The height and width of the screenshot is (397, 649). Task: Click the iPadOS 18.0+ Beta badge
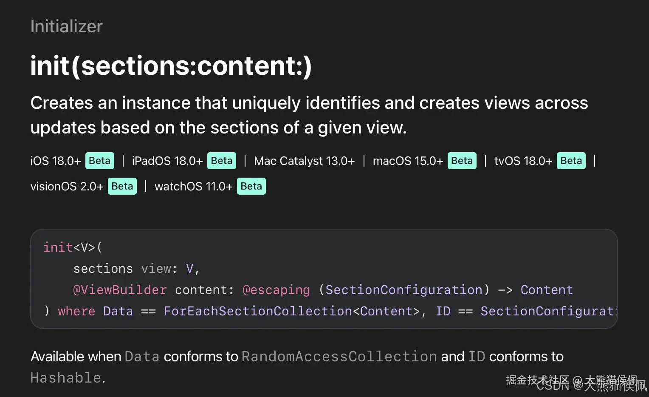point(222,161)
